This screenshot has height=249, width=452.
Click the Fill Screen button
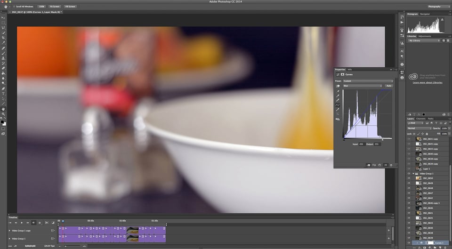click(70, 6)
